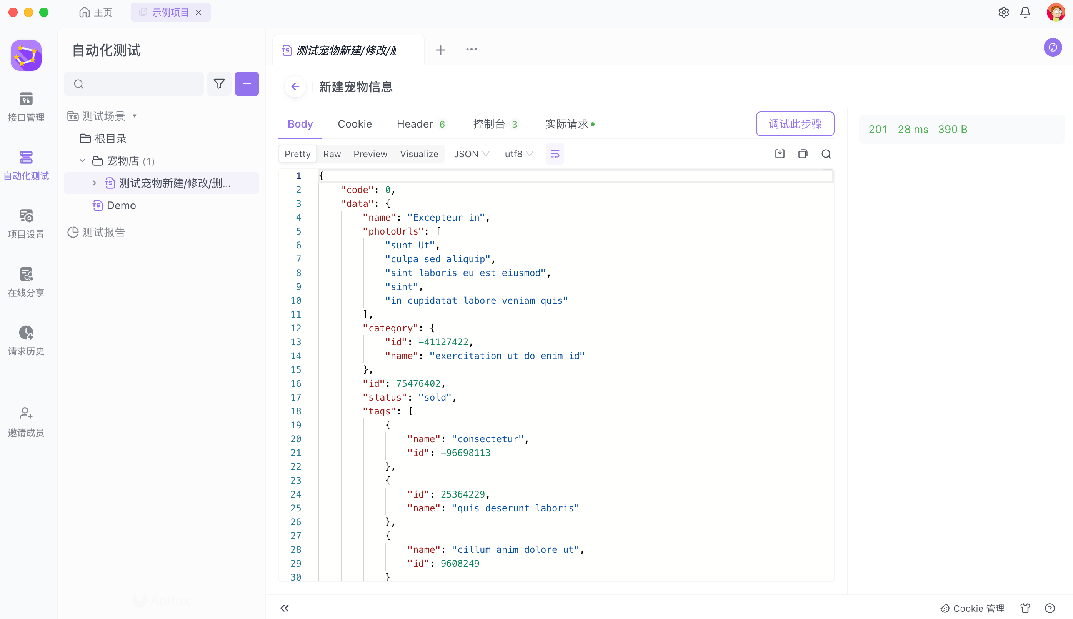Screen dimensions: 1073x619
Task: Toggle the word wrap button
Action: point(555,154)
